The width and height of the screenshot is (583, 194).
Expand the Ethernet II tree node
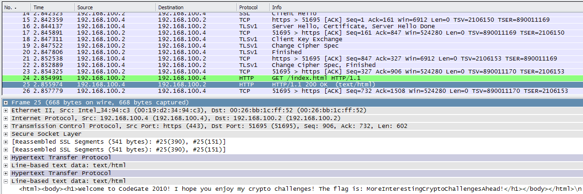6,110
